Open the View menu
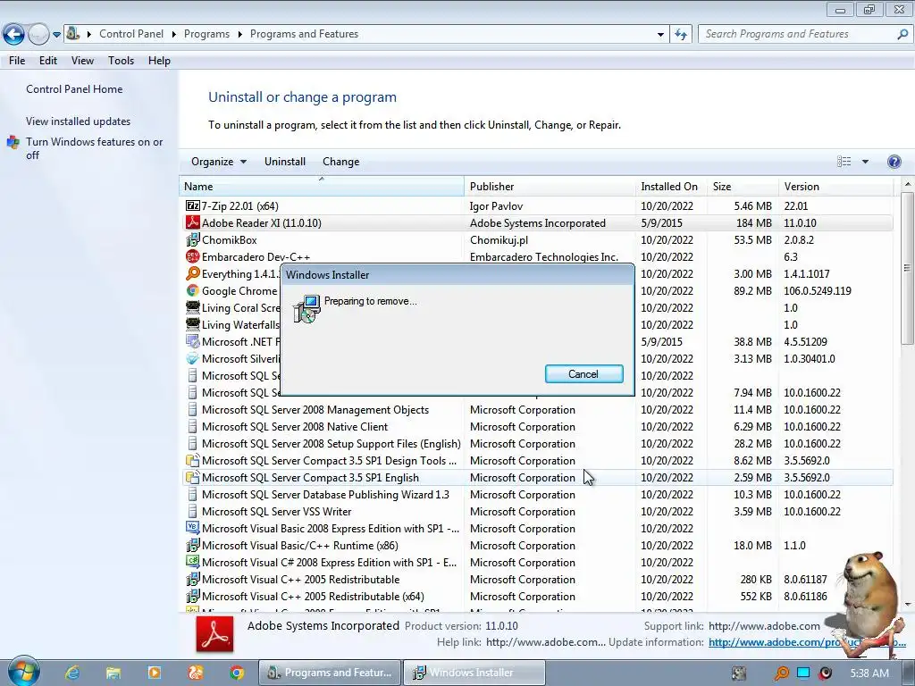This screenshot has height=686, width=915. click(82, 61)
